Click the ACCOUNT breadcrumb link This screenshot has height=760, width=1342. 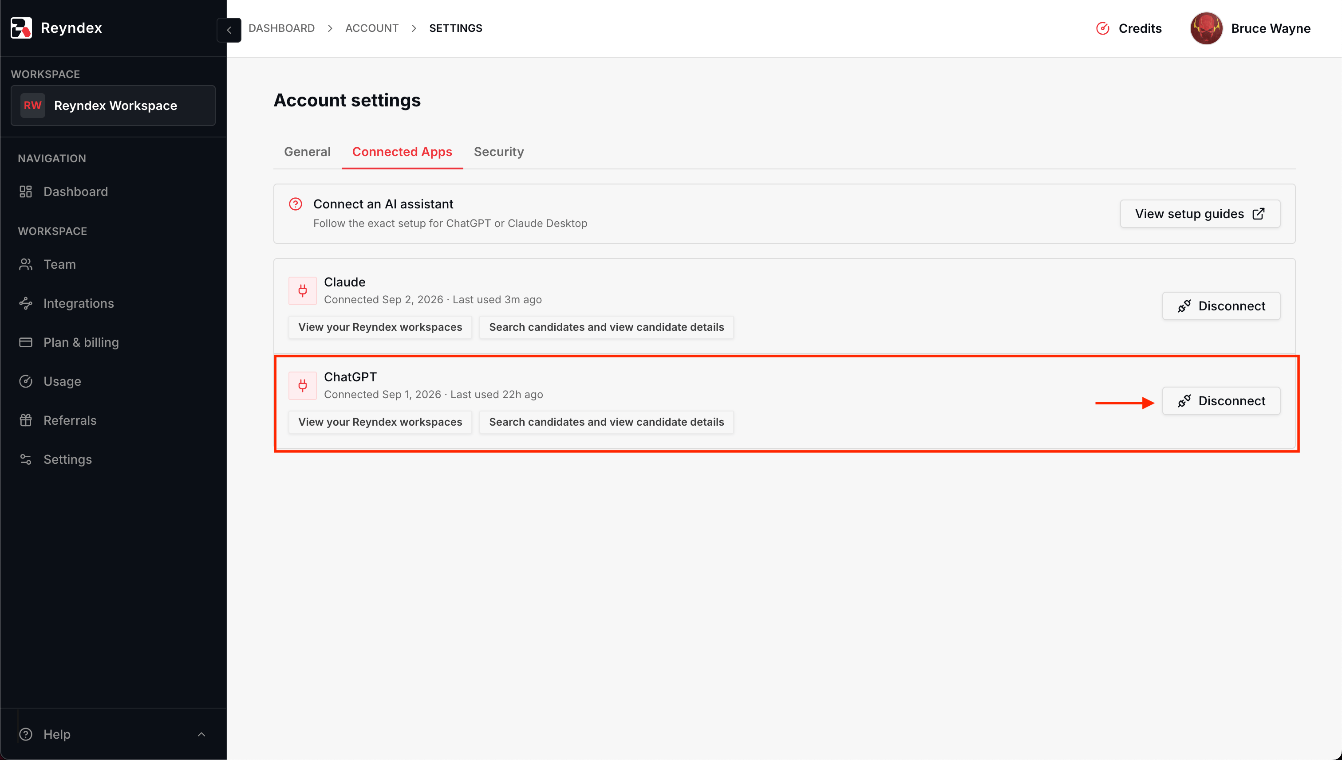(x=372, y=28)
